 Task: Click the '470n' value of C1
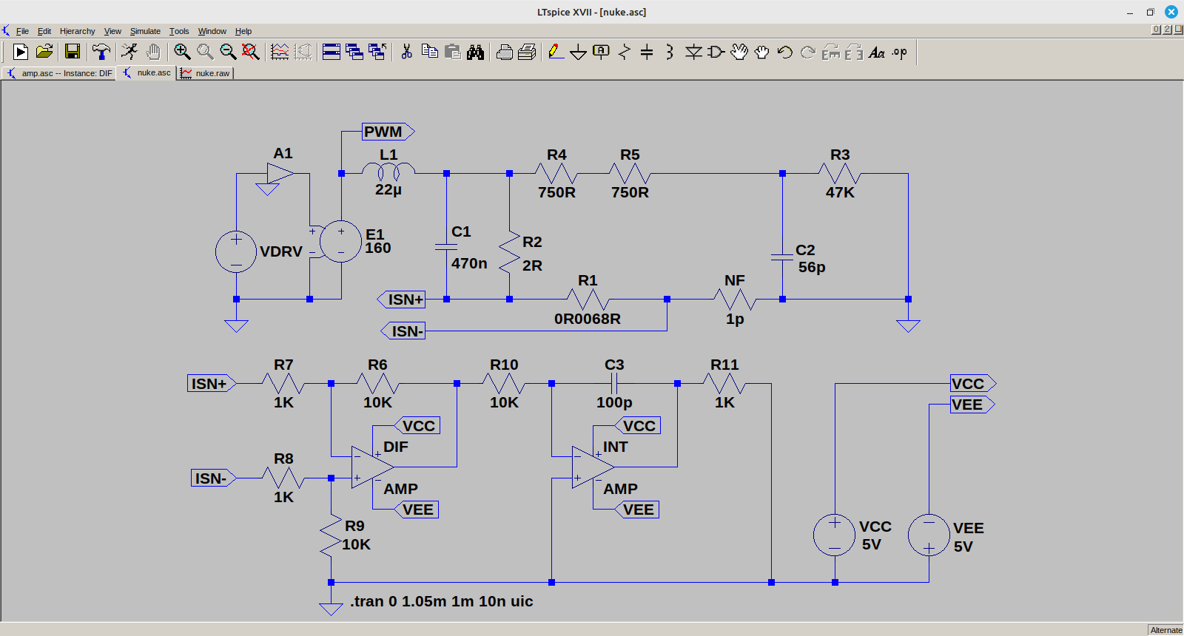click(x=469, y=263)
